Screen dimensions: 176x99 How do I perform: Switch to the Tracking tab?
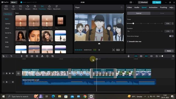[163, 7]
